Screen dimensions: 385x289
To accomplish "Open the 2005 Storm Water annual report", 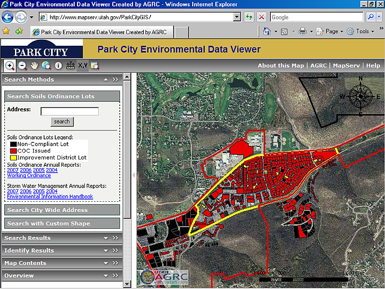I will tap(39, 191).
